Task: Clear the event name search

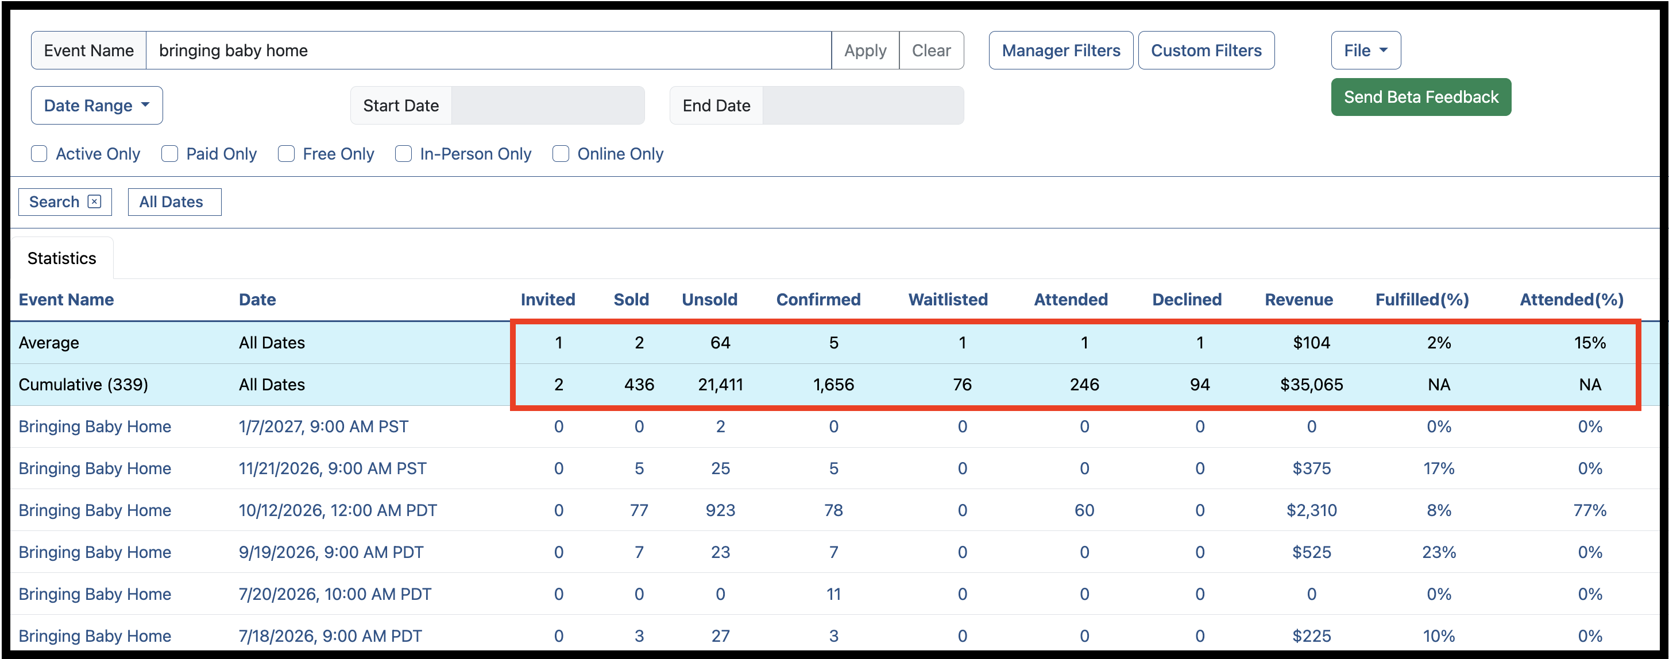Action: tap(931, 50)
